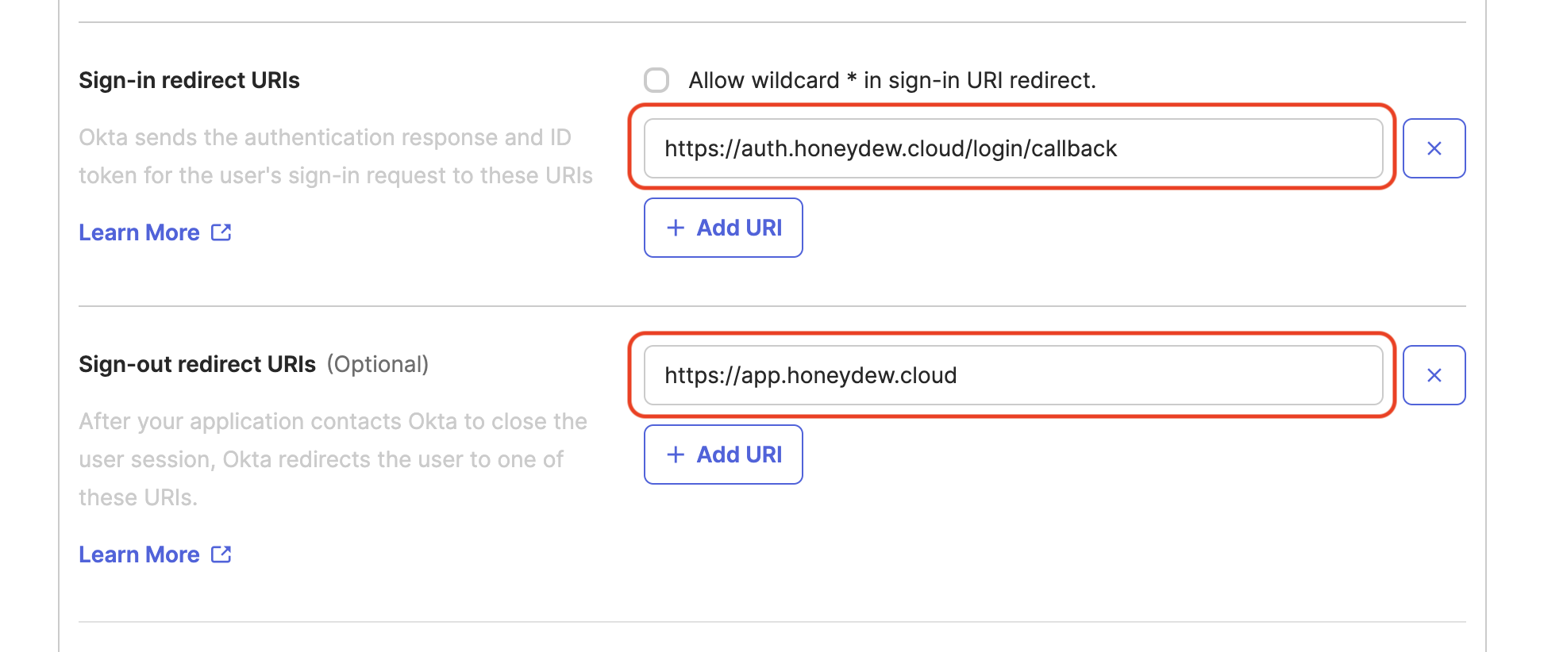Click the plus icon in the sign-out Add URI button
The width and height of the screenshot is (1567, 652).
[676, 454]
